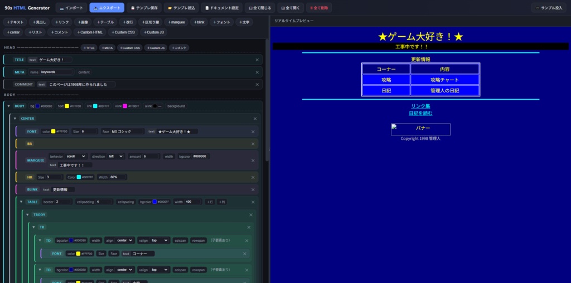The width and height of the screenshot is (571, 283).
Task: Pick BODY link color cyan swatch
Action: (x=95, y=106)
